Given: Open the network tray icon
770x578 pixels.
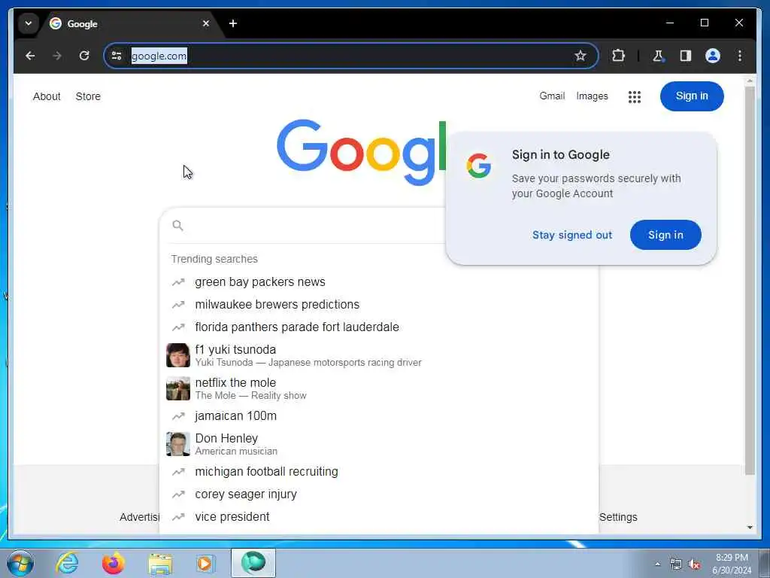Looking at the screenshot, I should tap(676, 564).
